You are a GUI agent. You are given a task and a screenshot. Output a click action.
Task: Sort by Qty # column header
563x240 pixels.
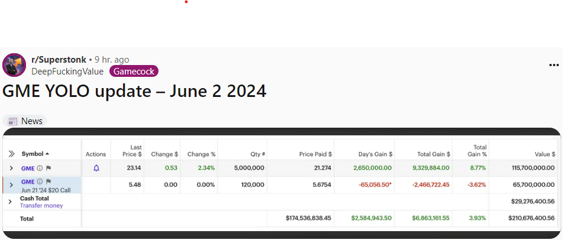(x=258, y=154)
